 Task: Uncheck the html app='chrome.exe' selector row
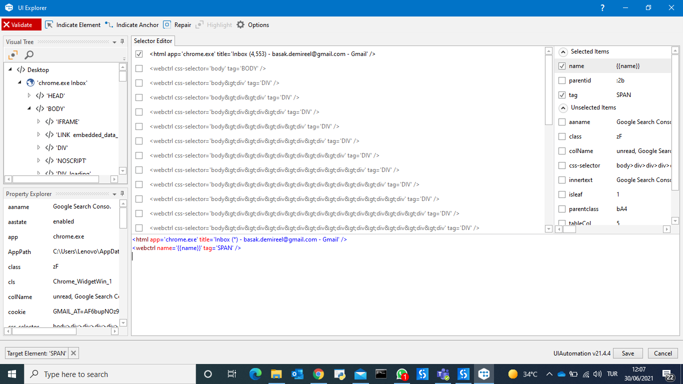[x=139, y=54]
